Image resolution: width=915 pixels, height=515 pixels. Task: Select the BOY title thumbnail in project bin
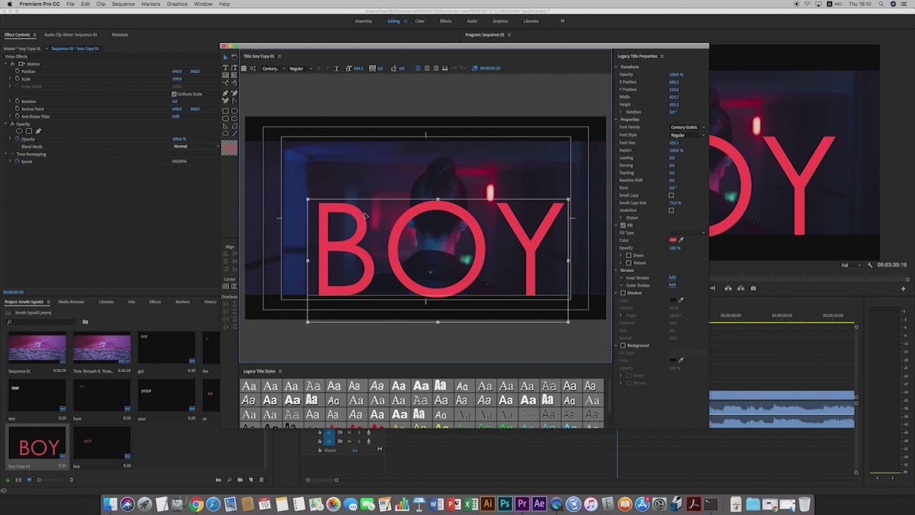pyautogui.click(x=36, y=444)
